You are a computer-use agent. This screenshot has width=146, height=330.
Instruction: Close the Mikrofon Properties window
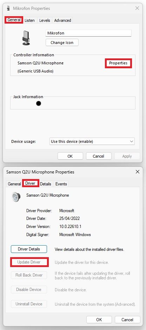point(137,8)
